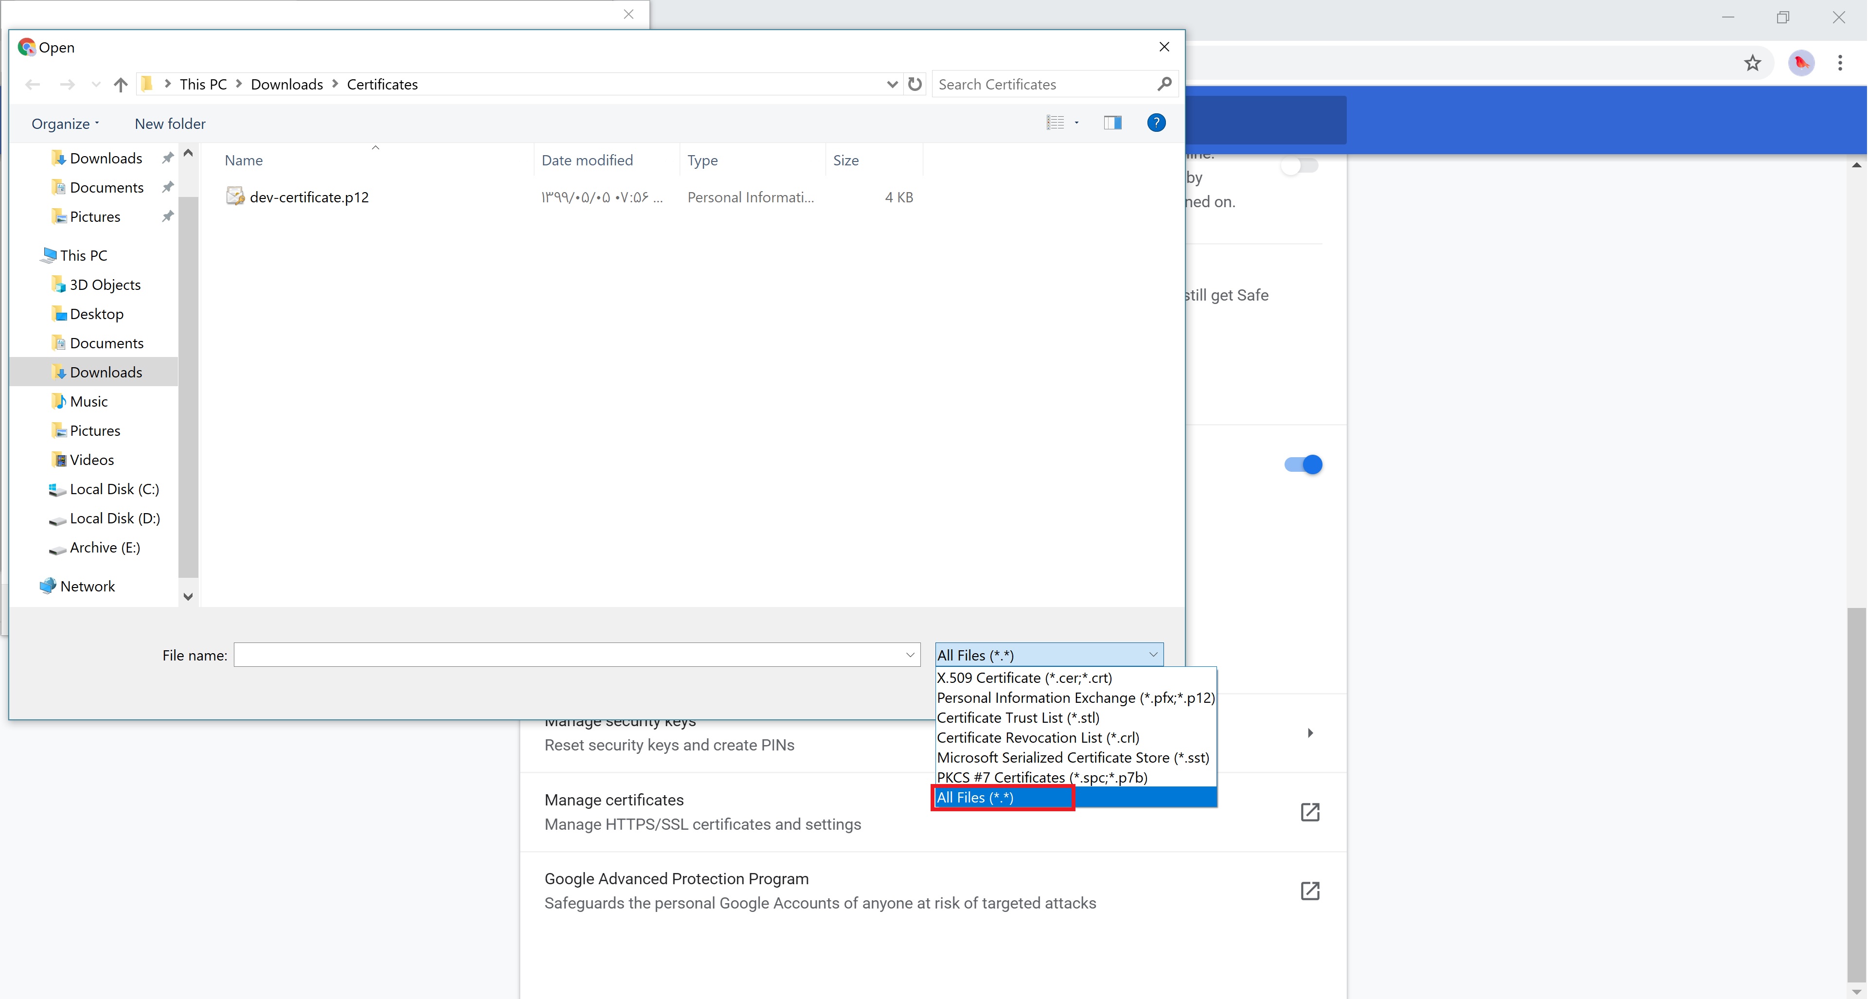Open the Chrome profile avatar

click(1800, 63)
